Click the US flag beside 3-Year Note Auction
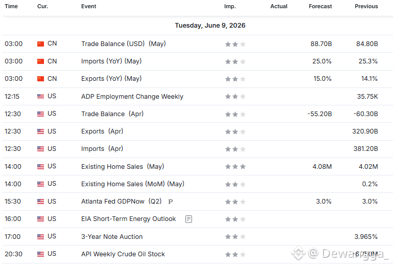 (40, 237)
